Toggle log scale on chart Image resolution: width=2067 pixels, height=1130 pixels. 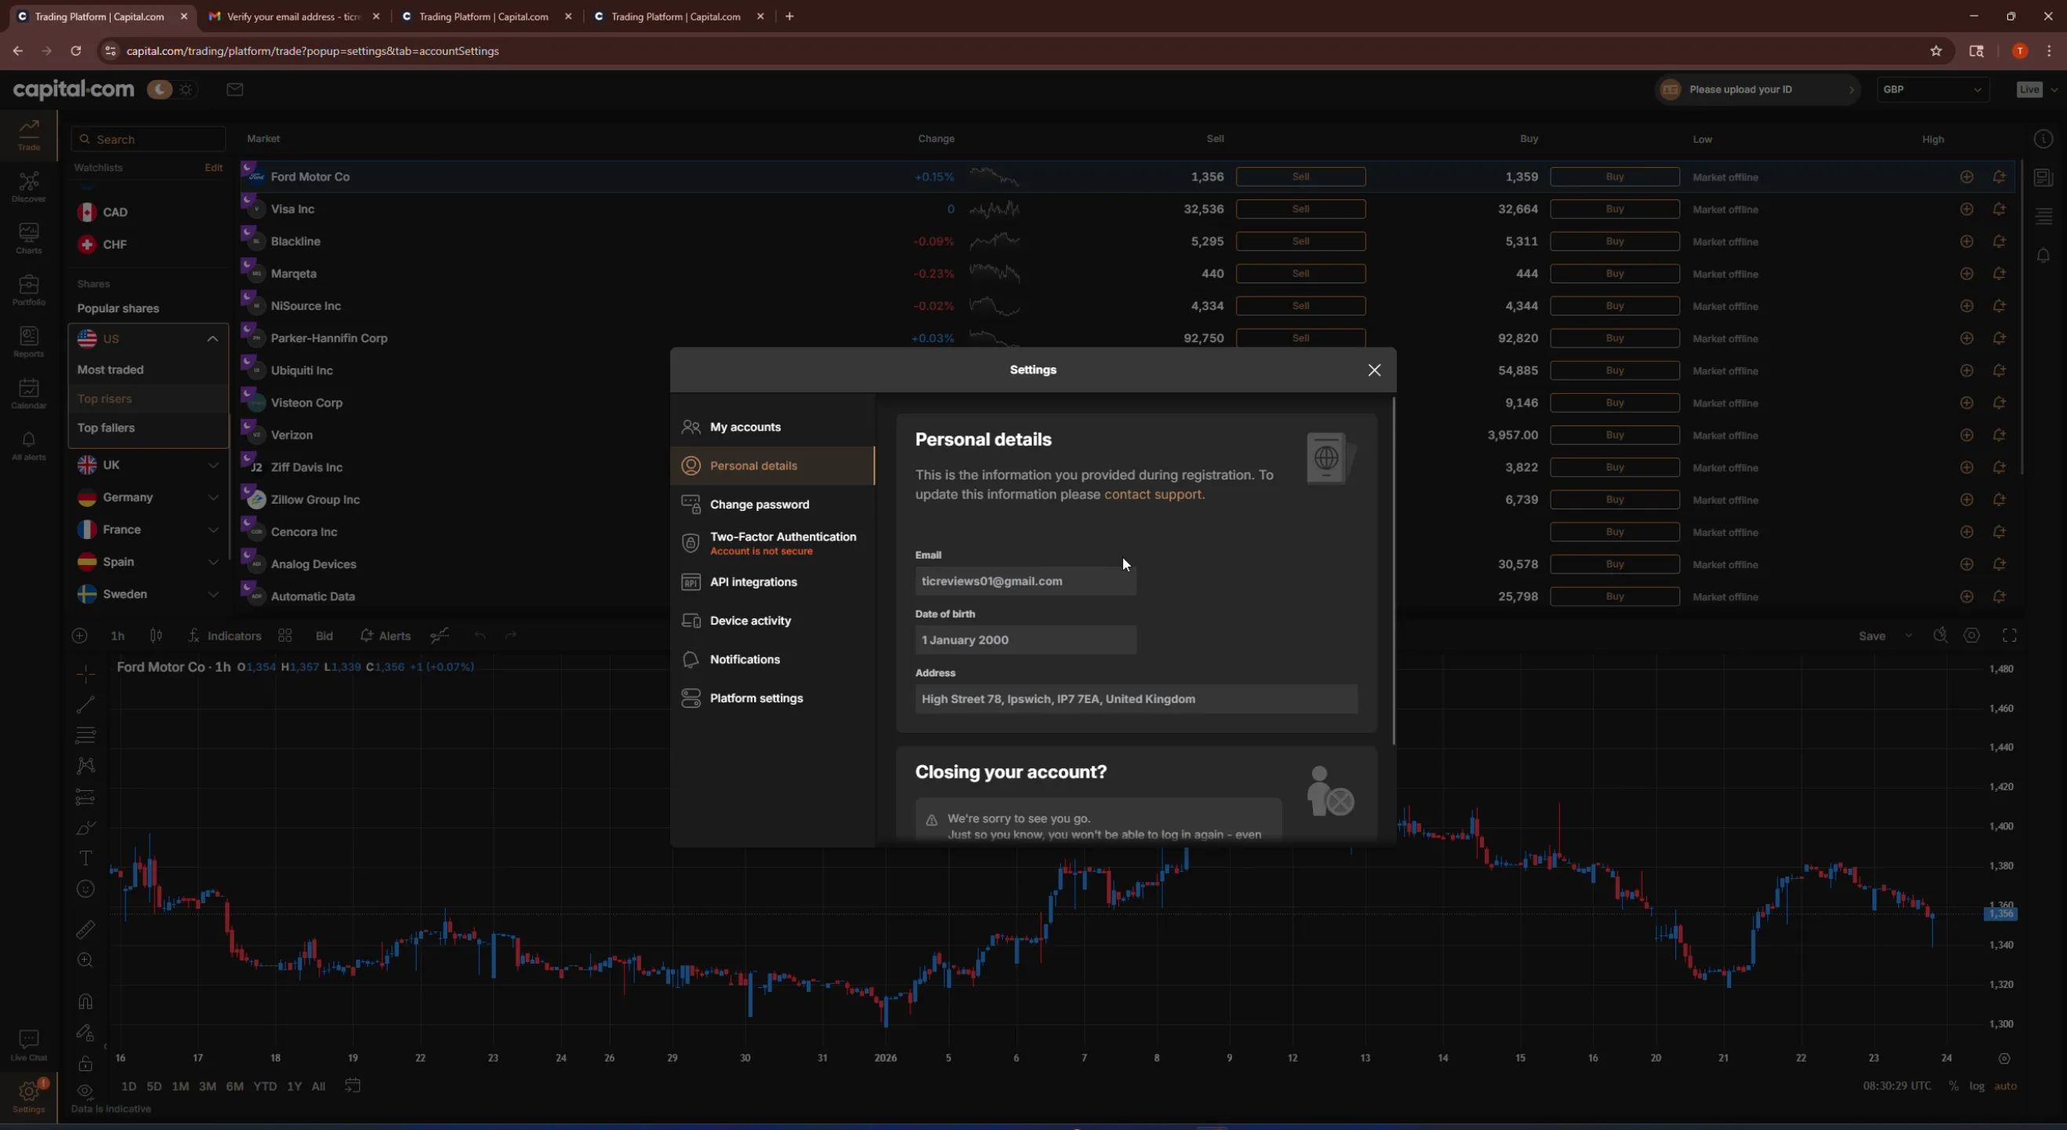coord(1976,1086)
